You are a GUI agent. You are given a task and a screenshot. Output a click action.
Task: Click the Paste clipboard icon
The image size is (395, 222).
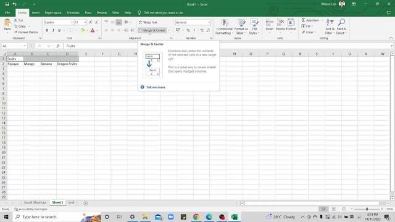[7, 23]
